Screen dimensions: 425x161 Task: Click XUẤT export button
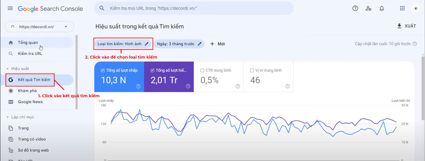click(x=406, y=26)
